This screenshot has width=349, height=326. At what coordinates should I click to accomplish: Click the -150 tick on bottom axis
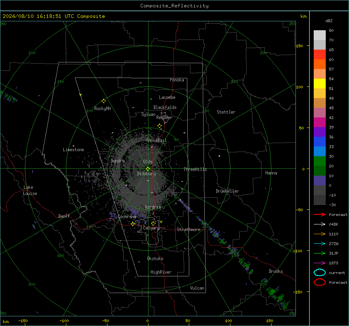click(x=23, y=321)
